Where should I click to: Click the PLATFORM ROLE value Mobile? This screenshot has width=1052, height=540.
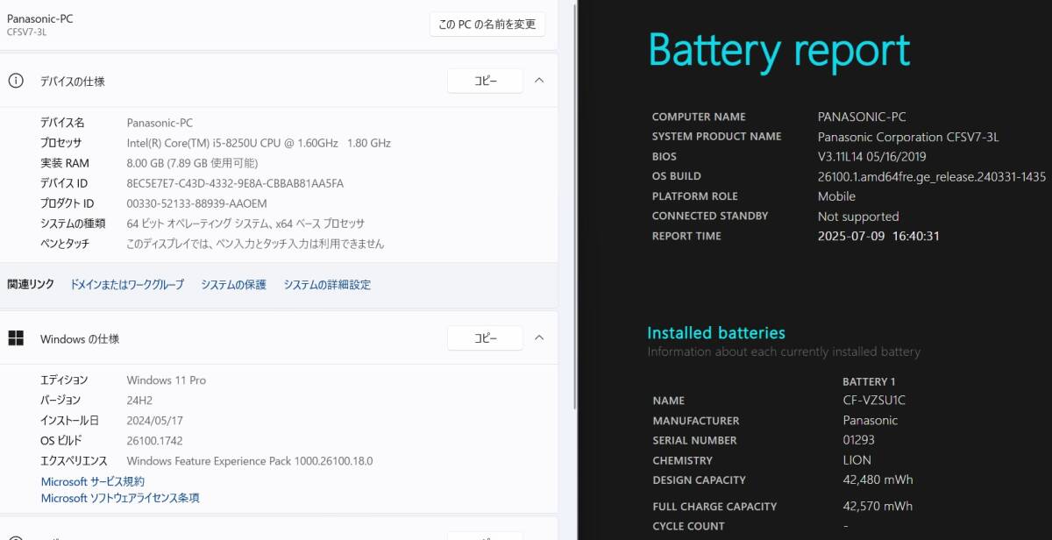pos(836,196)
